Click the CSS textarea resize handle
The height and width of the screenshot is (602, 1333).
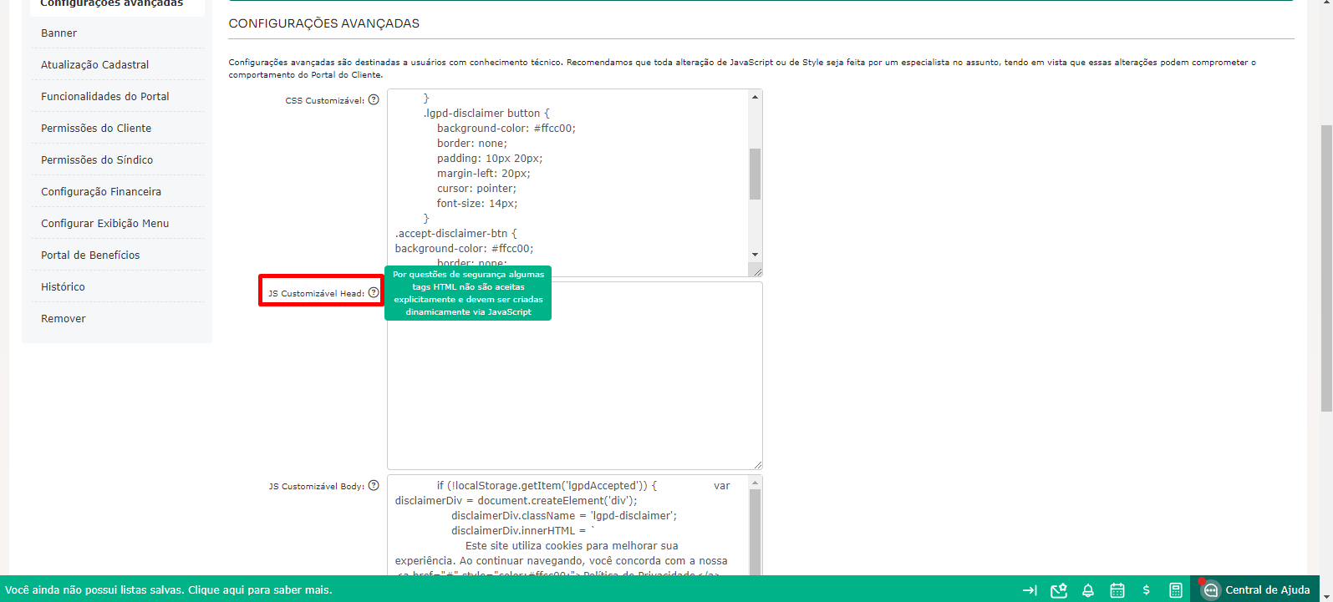click(756, 271)
